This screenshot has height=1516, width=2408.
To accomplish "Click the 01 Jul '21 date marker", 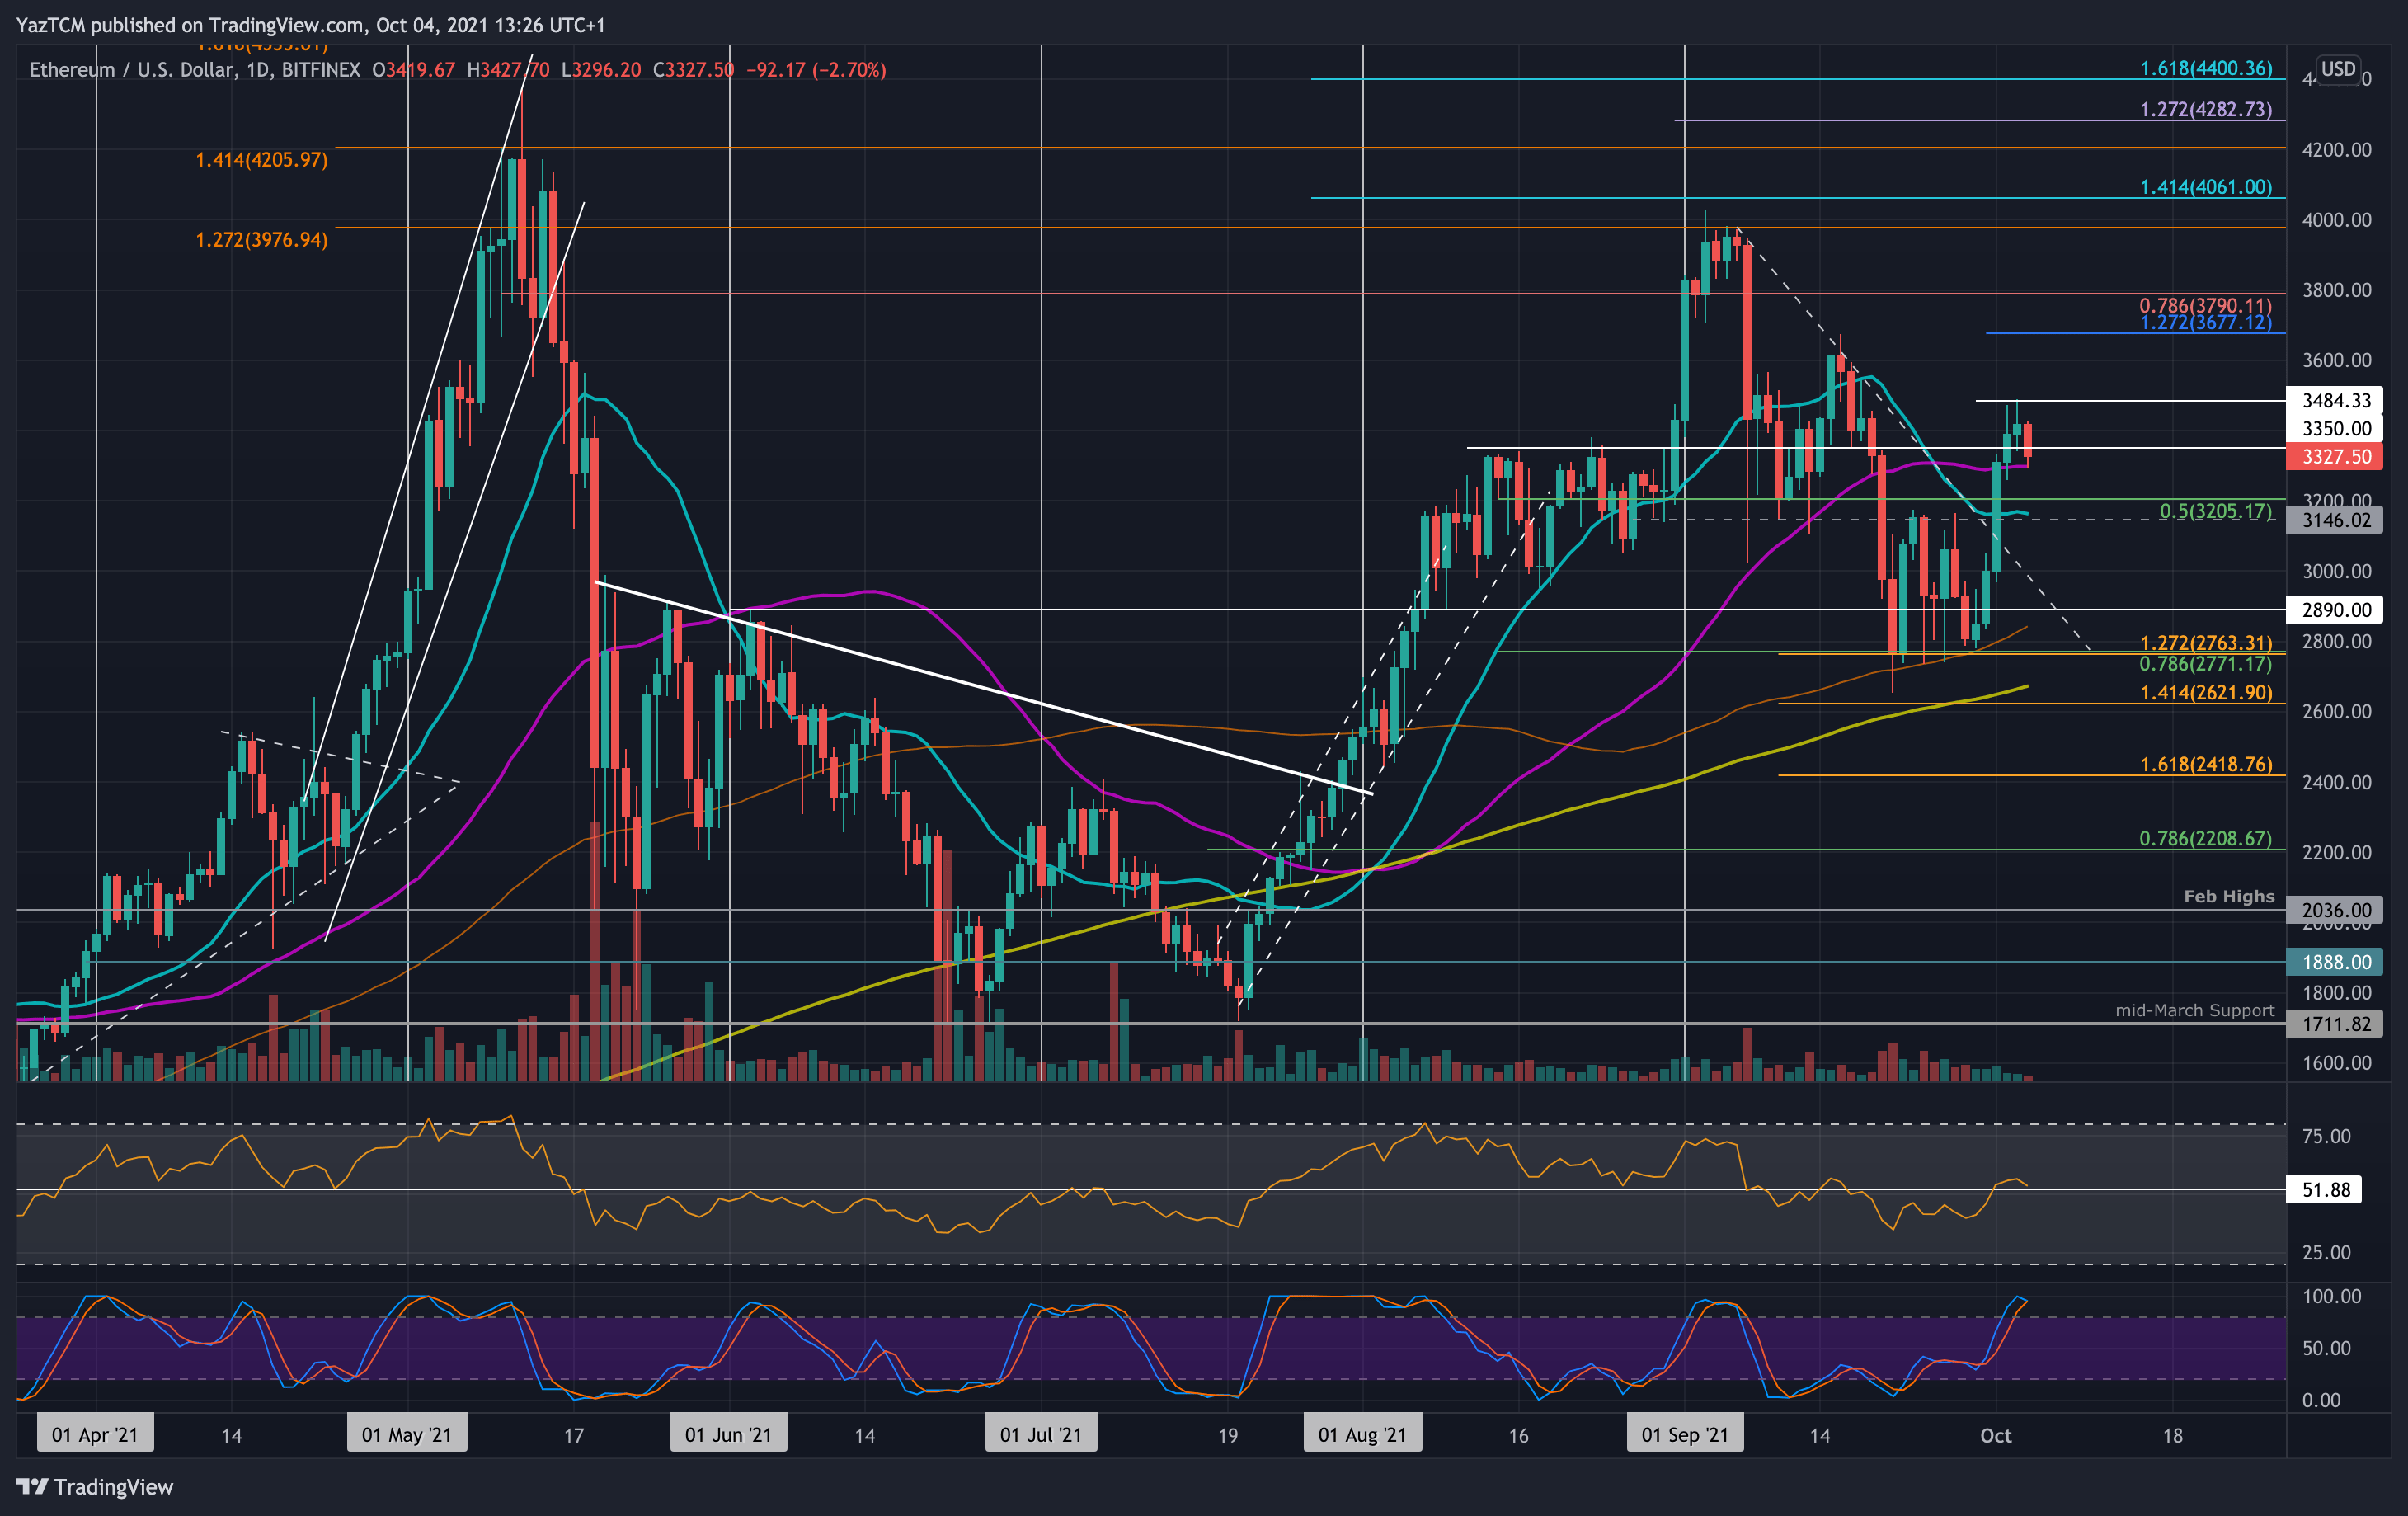I will (1041, 1434).
